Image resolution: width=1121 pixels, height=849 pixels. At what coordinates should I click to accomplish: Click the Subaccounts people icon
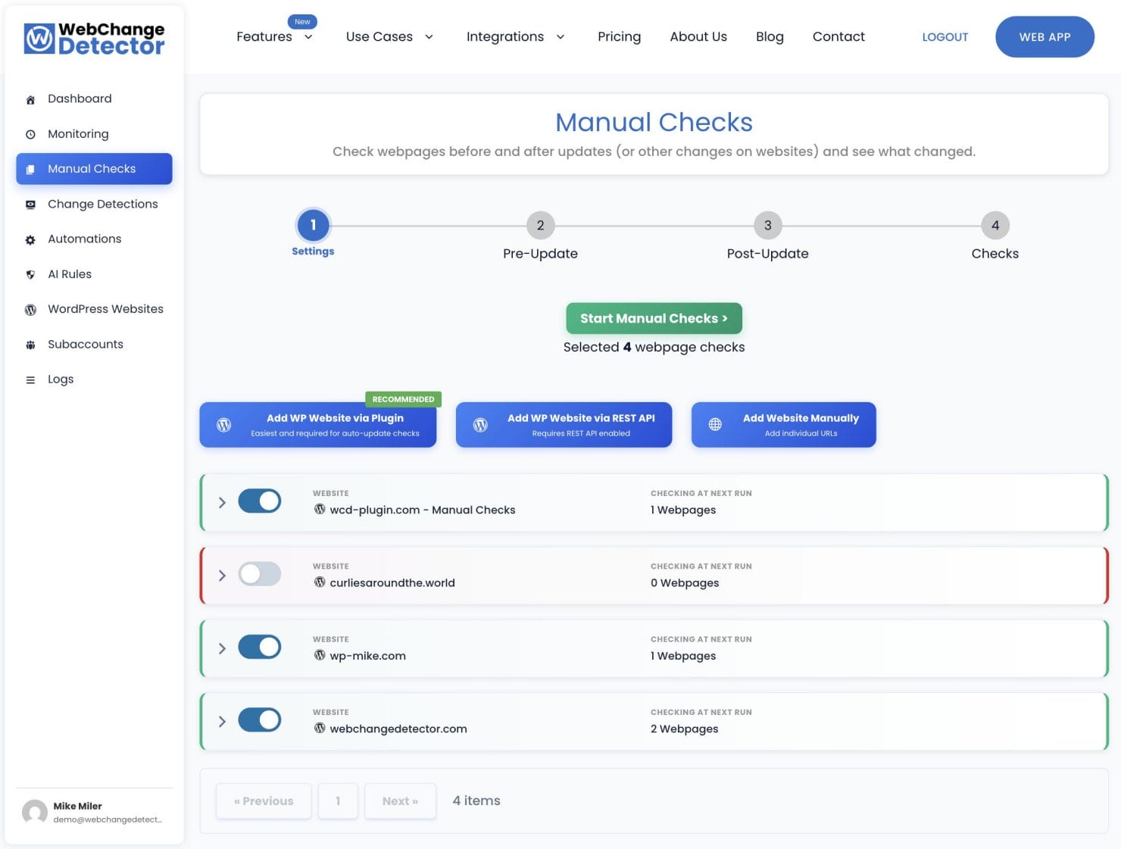pyautogui.click(x=30, y=345)
